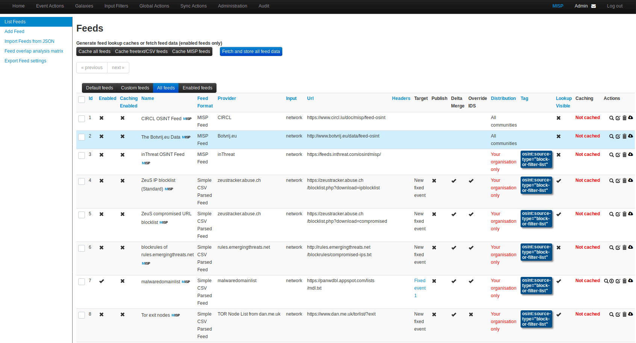The image size is (636, 343).
Task: Open the Galaxies menu
Action: (x=84, y=6)
